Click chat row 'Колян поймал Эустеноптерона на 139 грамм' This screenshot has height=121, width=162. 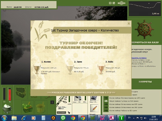[127, 98]
